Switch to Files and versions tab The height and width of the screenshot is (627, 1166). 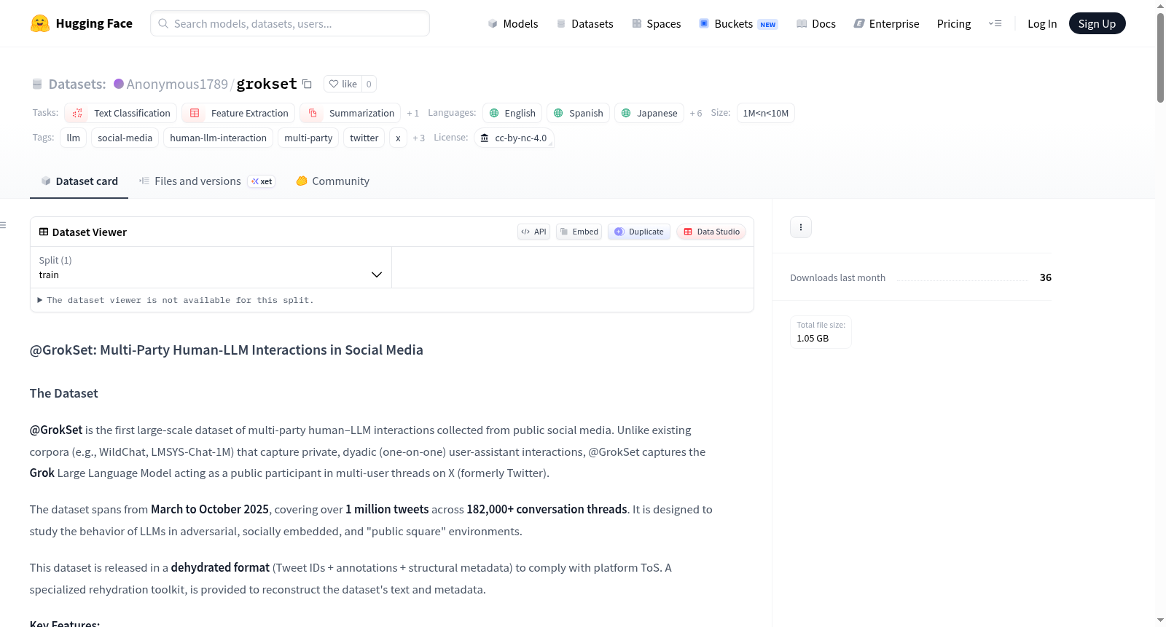tap(206, 181)
